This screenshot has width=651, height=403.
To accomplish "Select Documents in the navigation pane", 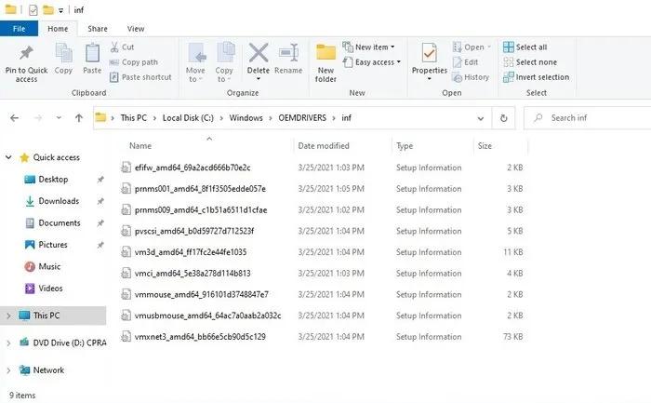I will point(60,223).
